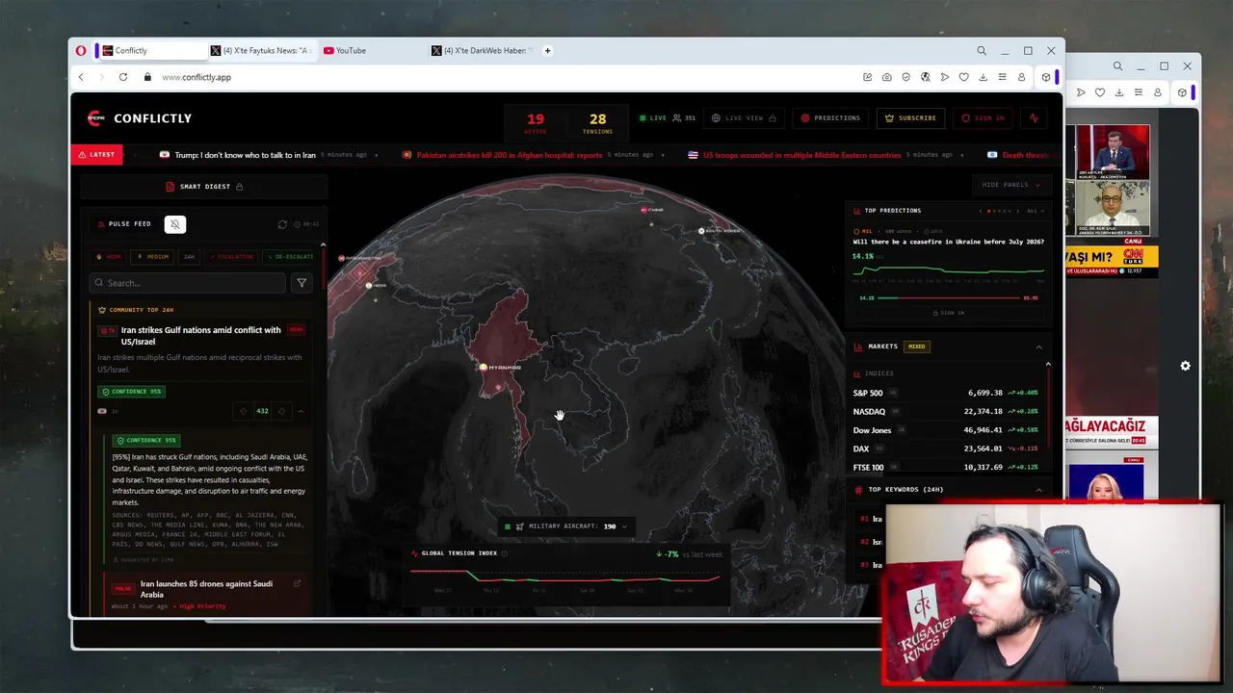Switch to X'te Faytuks News tab
The image size is (1233, 693).
(x=261, y=50)
